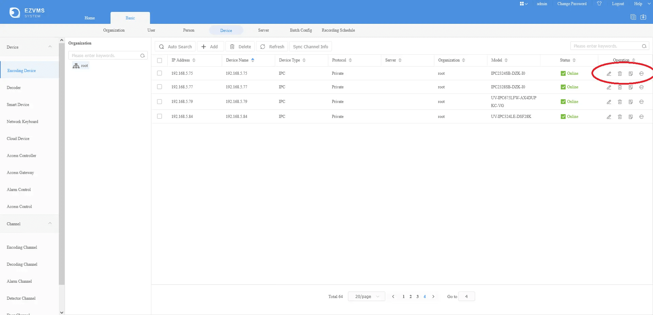Open the Recording Schedule tab
Viewport: 653px width, 315px height.
pyautogui.click(x=338, y=30)
